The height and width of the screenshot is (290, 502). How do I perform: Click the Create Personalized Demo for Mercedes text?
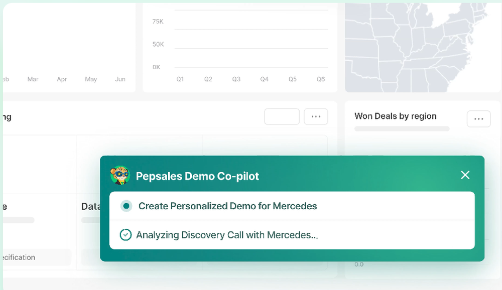(x=227, y=206)
